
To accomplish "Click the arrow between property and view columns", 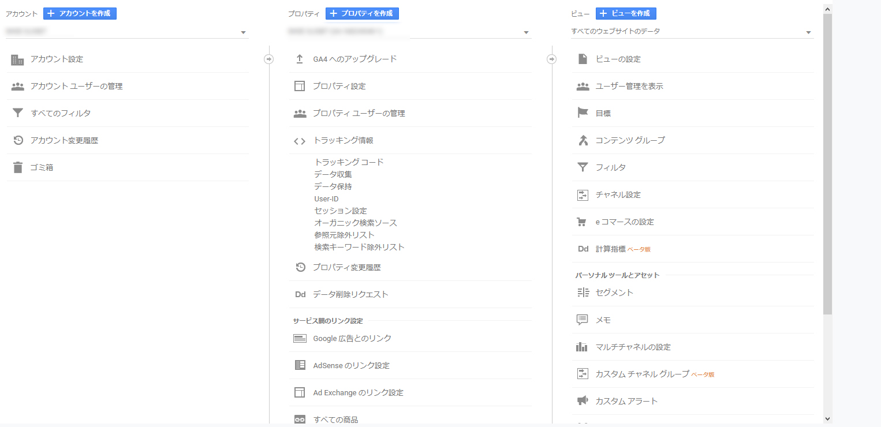I will [x=551, y=59].
